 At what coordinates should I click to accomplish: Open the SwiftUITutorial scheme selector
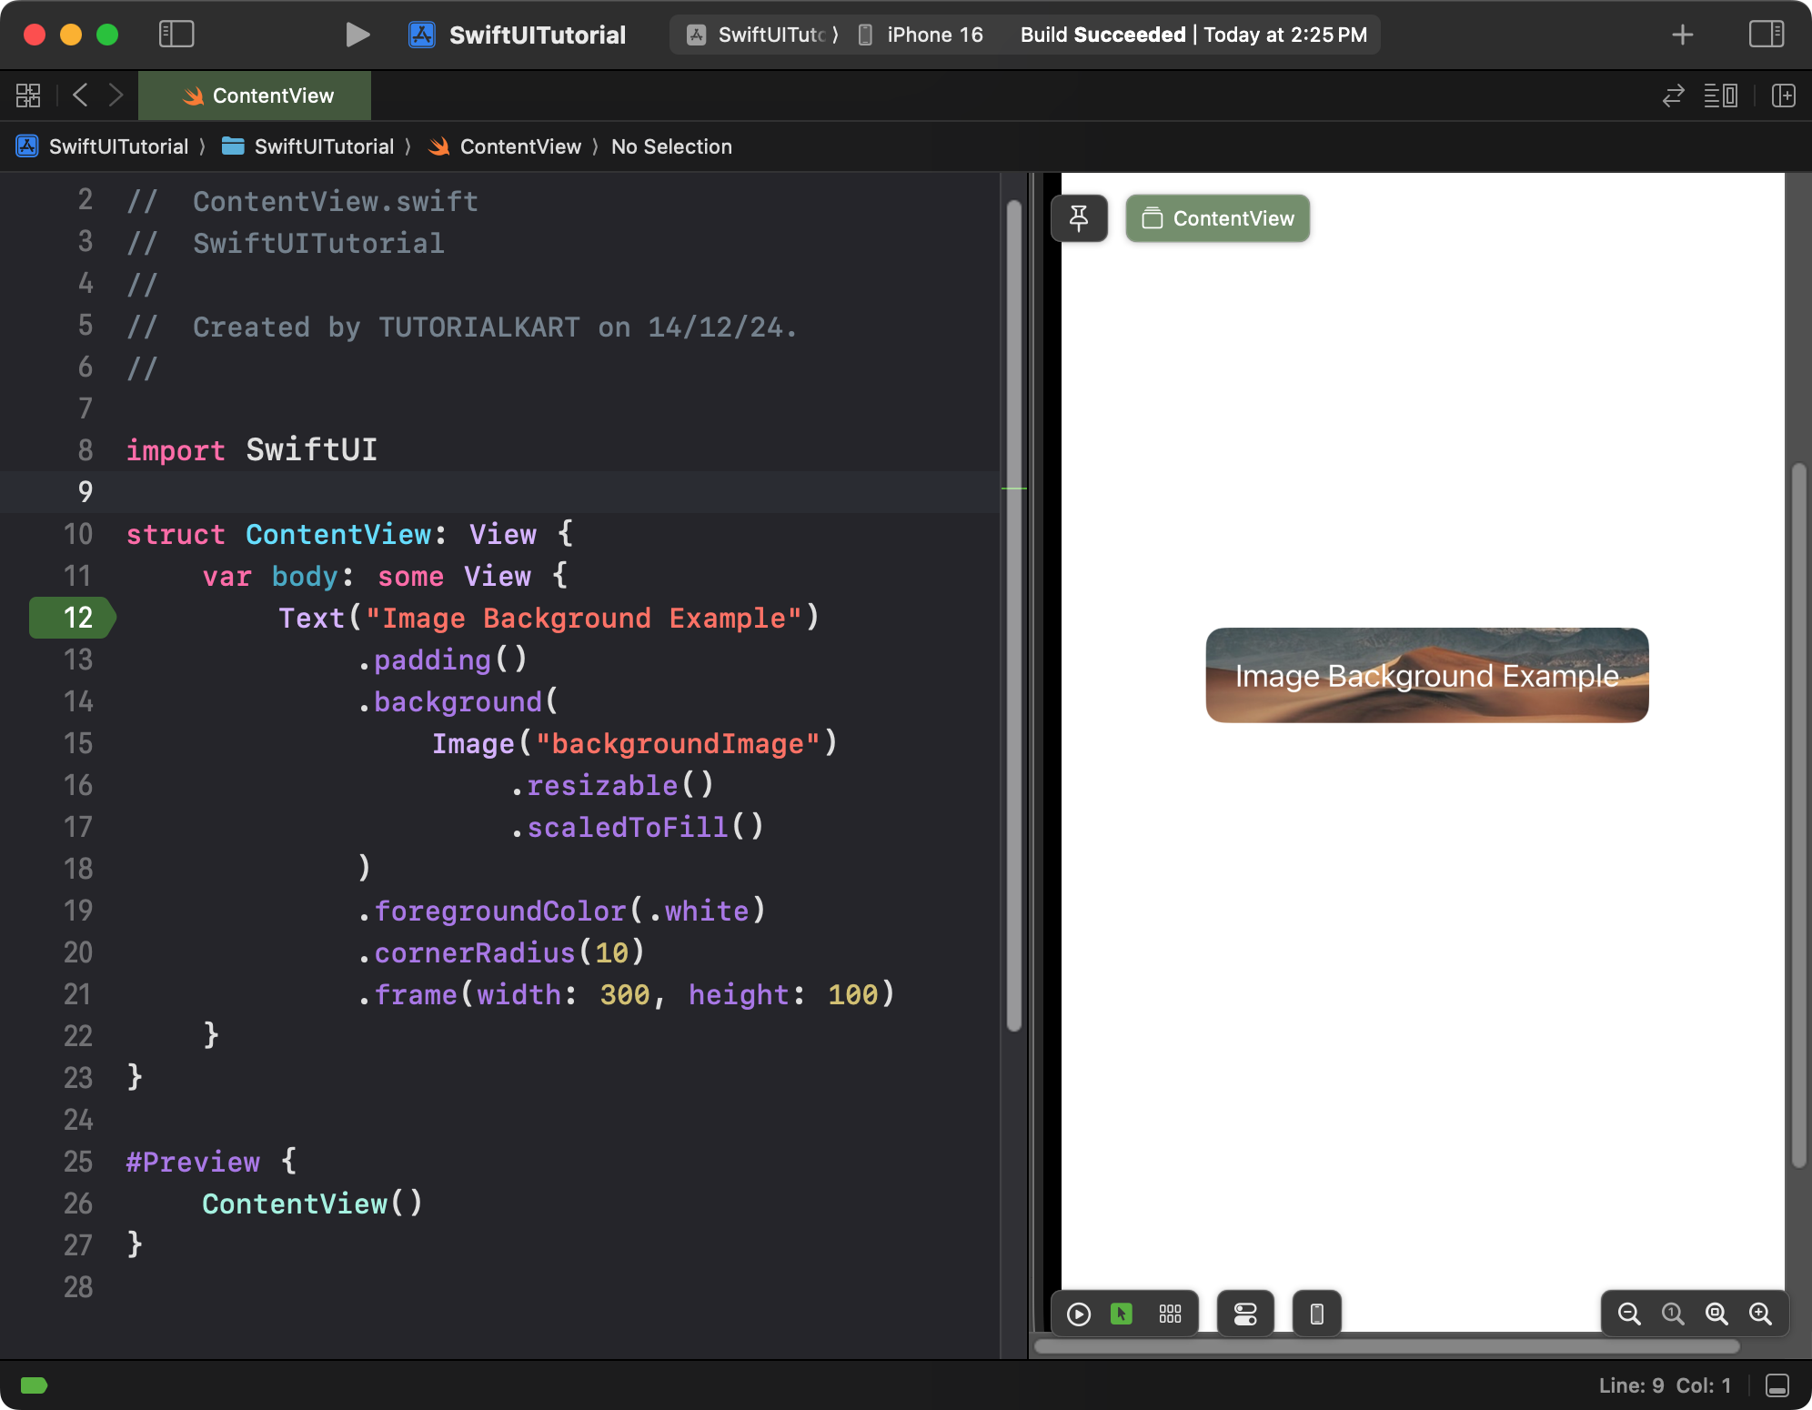[x=760, y=35]
